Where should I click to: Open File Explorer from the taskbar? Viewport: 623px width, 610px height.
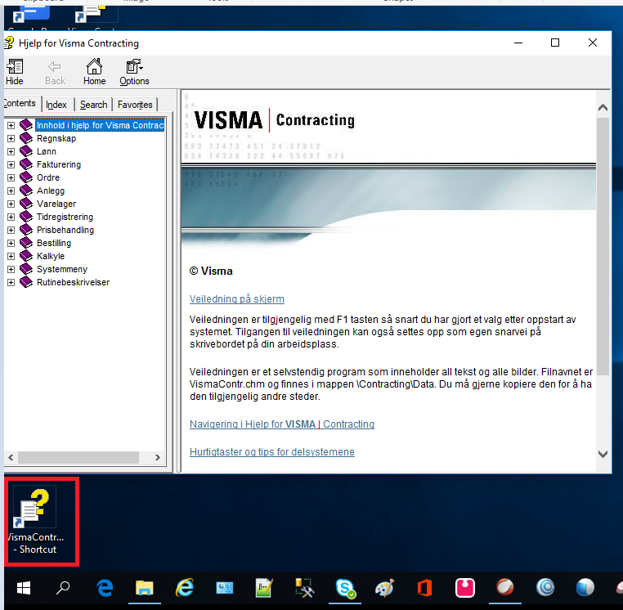145,588
